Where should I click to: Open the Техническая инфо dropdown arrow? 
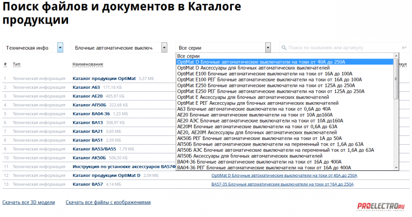(60, 48)
